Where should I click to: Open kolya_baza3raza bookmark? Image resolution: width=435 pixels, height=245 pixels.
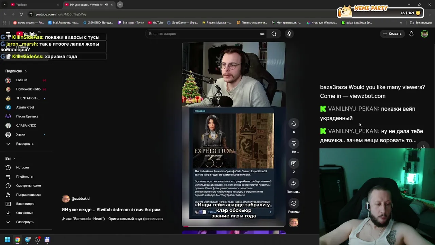click(357, 23)
